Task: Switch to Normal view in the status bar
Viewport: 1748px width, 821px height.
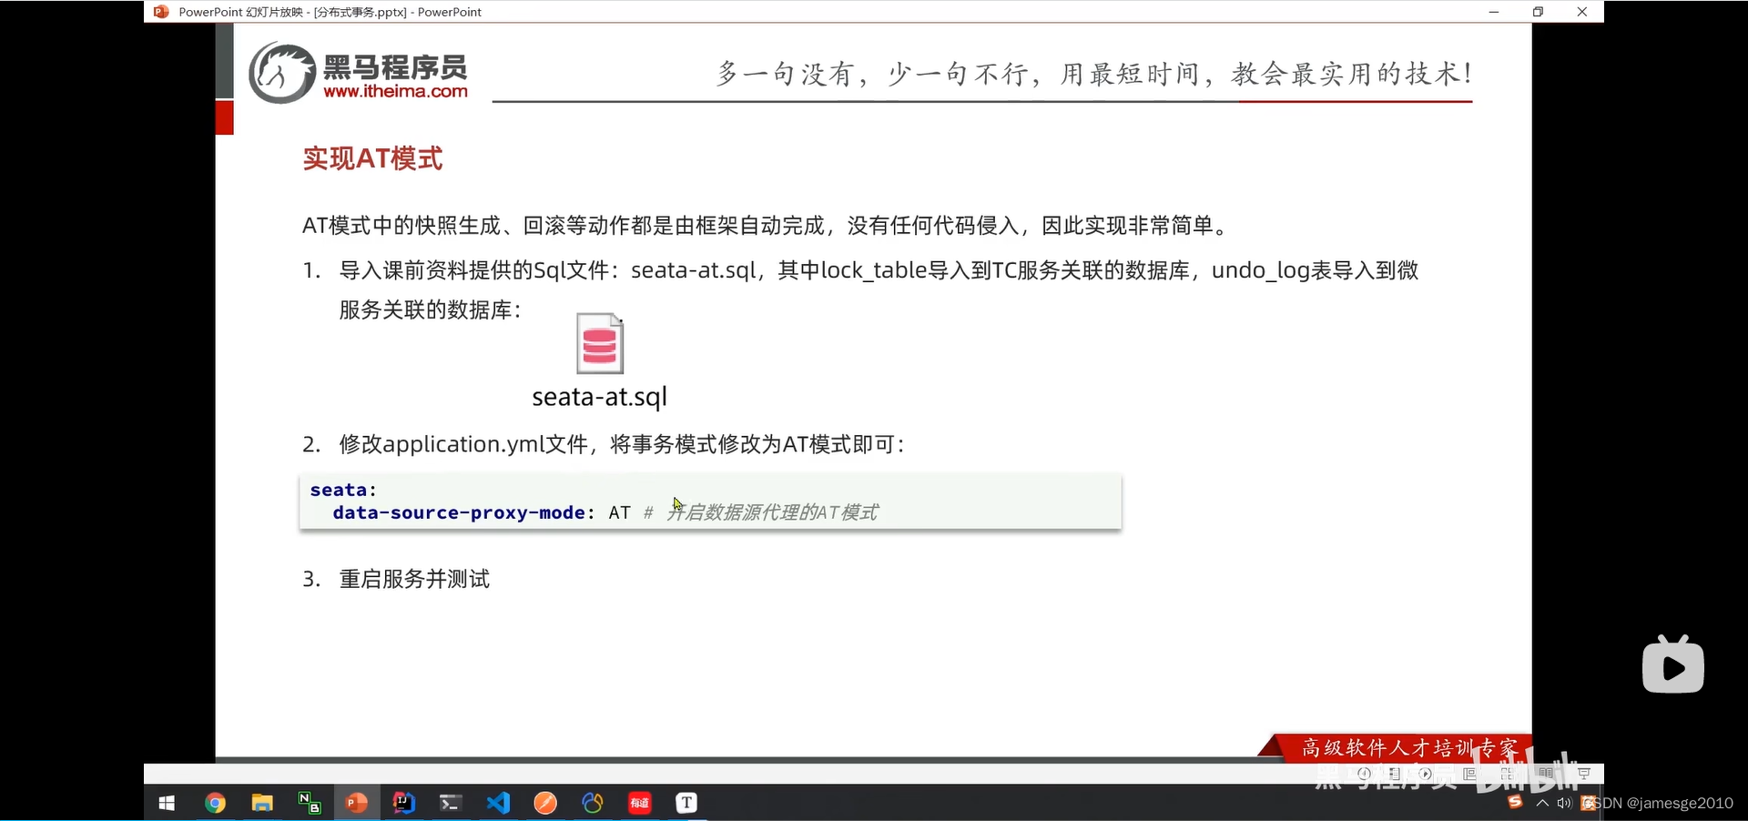Action: [1469, 774]
